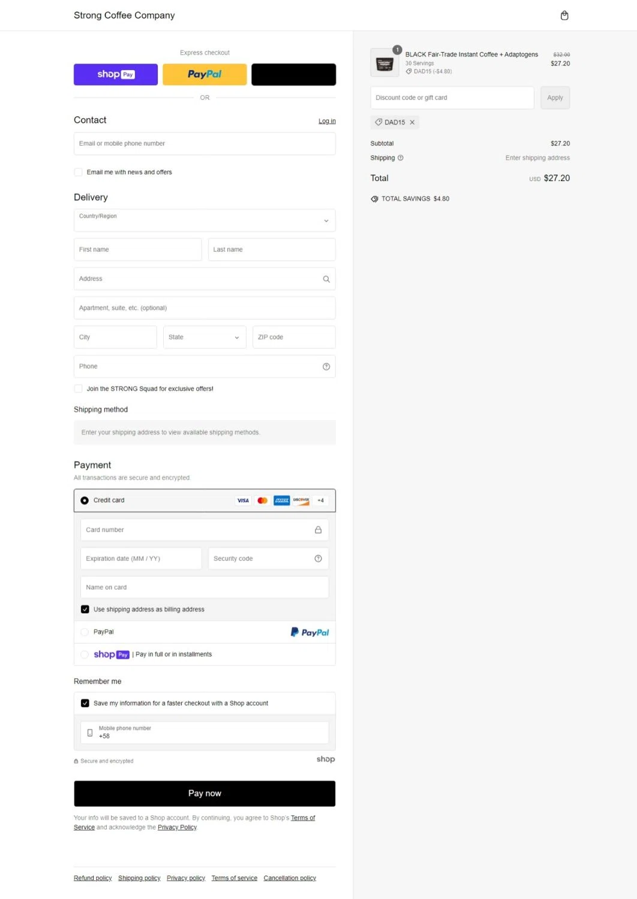This screenshot has height=899, width=637.
Task: Open the State dropdown
Action: point(204,337)
